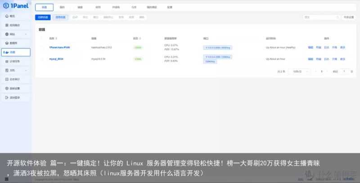This screenshot has height=183, width=360.
Task: Click the hamburger menu icon at bottom left
Action: tap(6, 179)
